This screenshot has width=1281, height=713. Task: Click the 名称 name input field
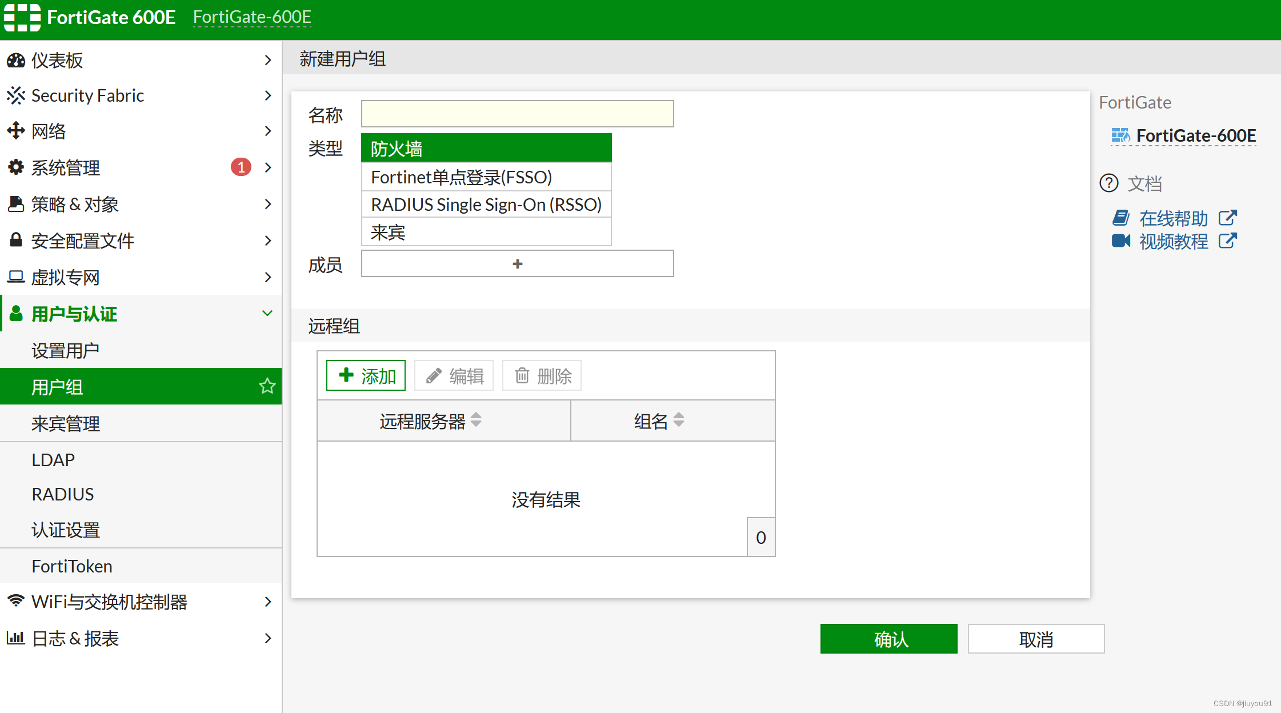click(517, 114)
